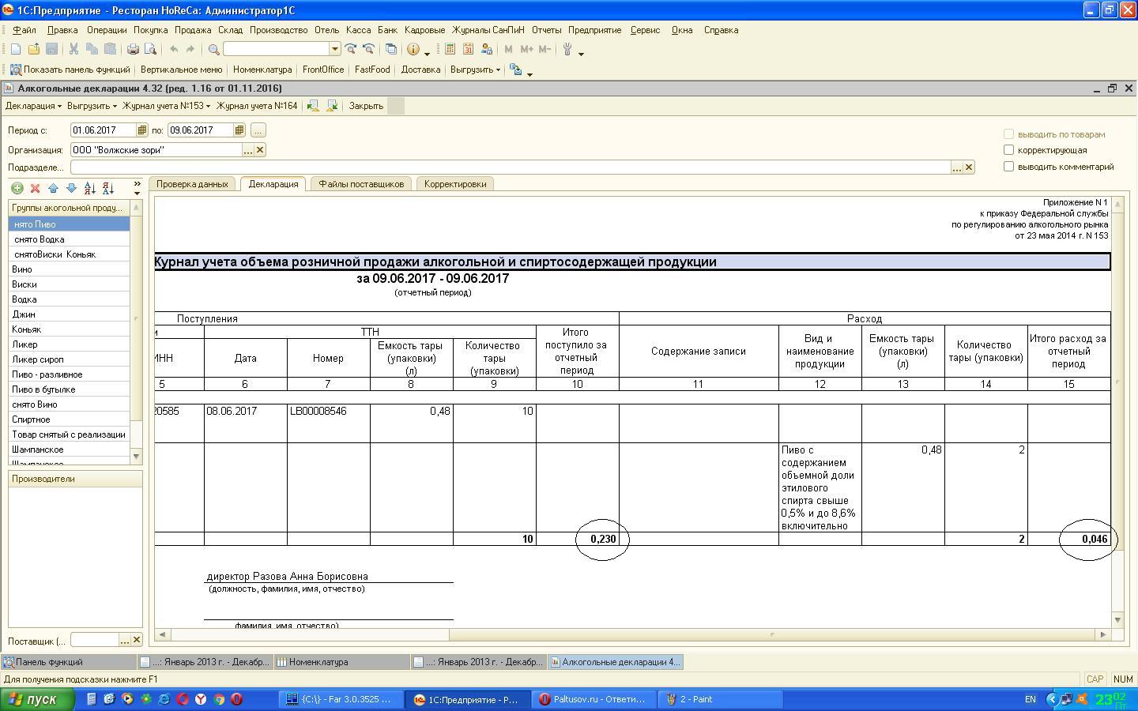Screen dimensions: 1138x711
Task: Open the Файл menu
Action: point(24,30)
